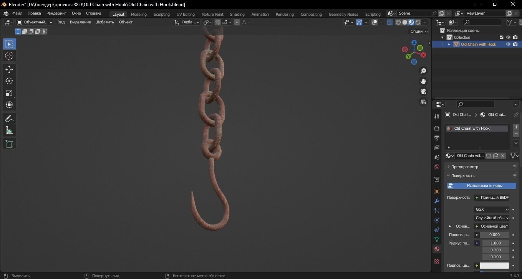522x279 pixels.
Task: Open the Object properties tab
Action: 437,191
